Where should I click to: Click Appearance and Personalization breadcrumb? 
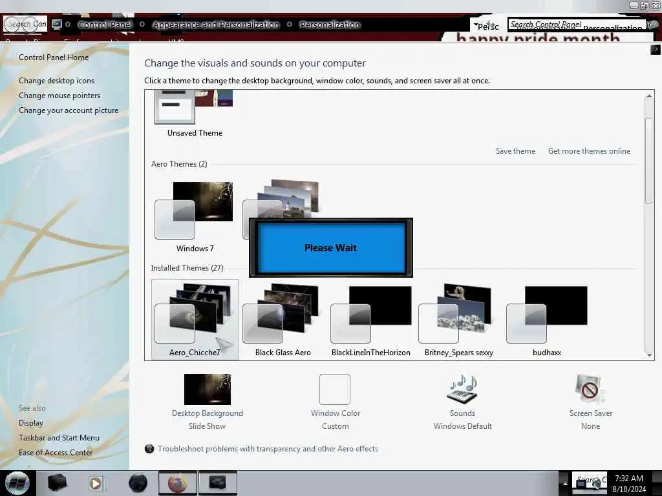[216, 25]
